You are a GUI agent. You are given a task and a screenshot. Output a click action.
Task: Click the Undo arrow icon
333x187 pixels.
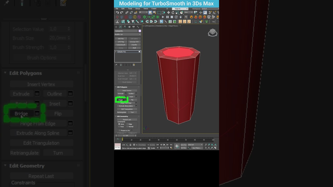[x=117, y=12]
